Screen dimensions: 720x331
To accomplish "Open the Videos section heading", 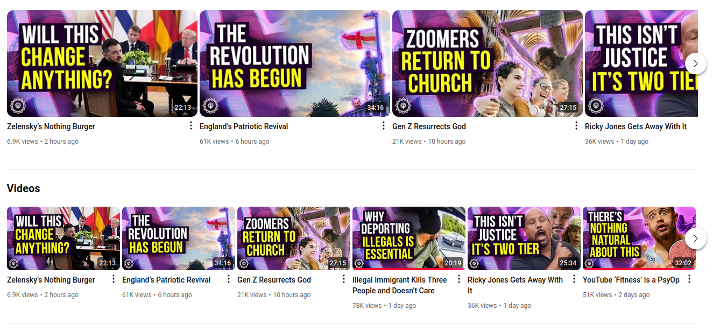I will point(24,188).
